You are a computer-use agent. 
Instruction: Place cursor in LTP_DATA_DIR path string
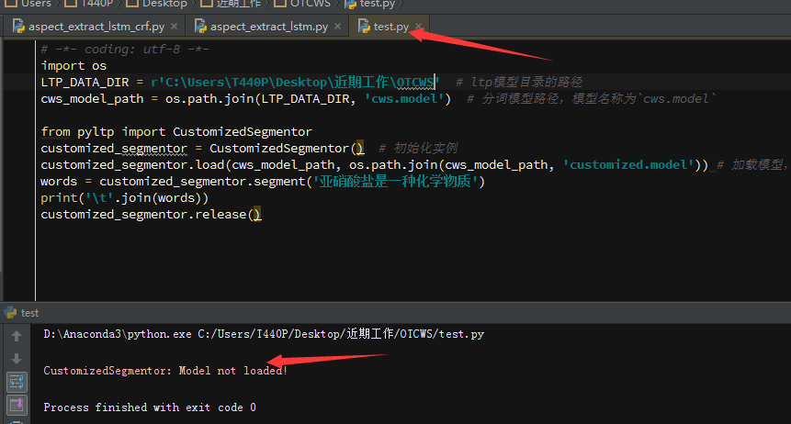295,83
